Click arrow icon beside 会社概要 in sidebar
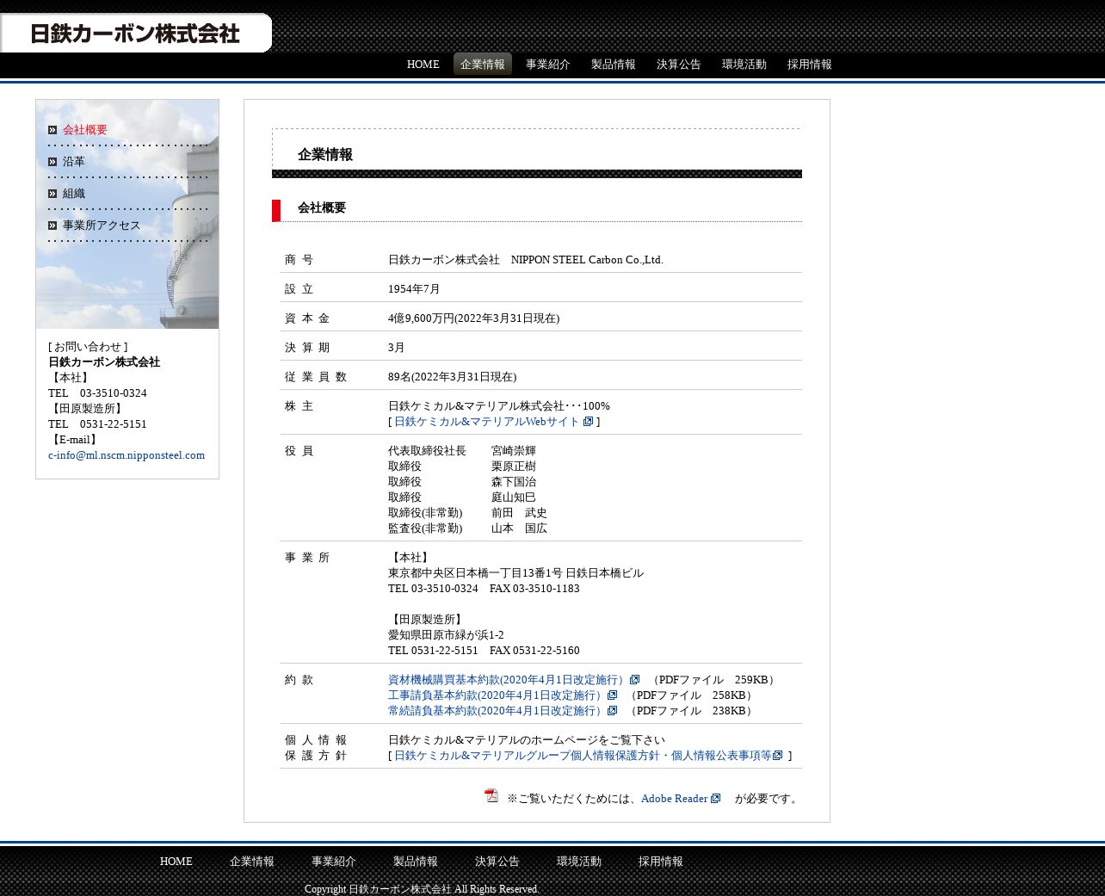1105x896 pixels. pos(52,130)
